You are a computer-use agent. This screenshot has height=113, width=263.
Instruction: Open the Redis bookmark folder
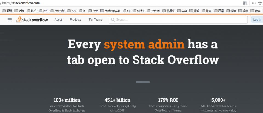click(x=138, y=11)
